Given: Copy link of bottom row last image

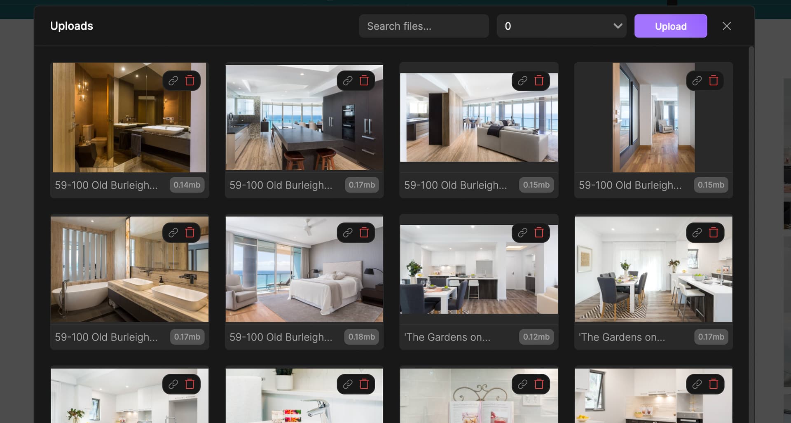Looking at the screenshot, I should (x=697, y=384).
